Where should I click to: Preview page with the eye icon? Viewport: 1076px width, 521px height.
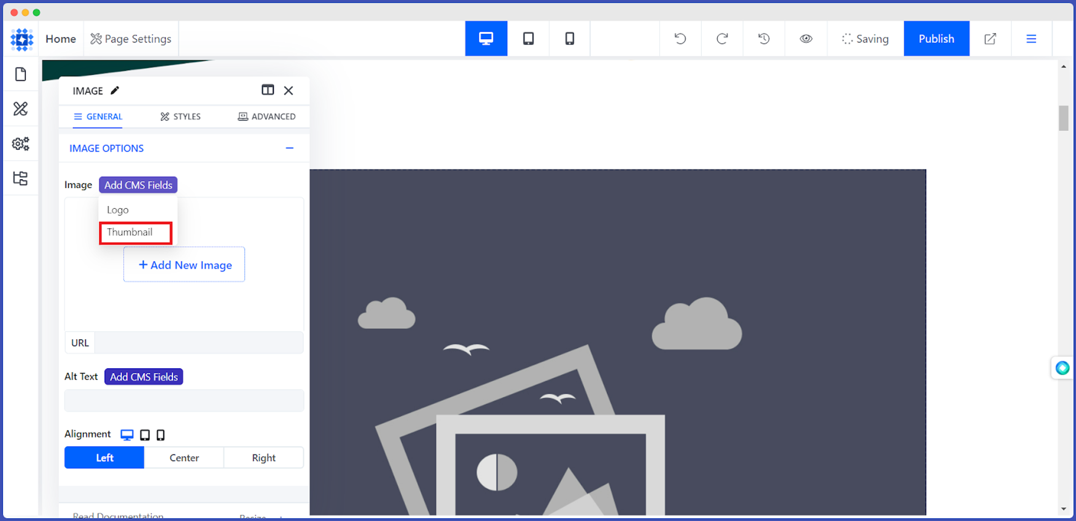coord(806,39)
